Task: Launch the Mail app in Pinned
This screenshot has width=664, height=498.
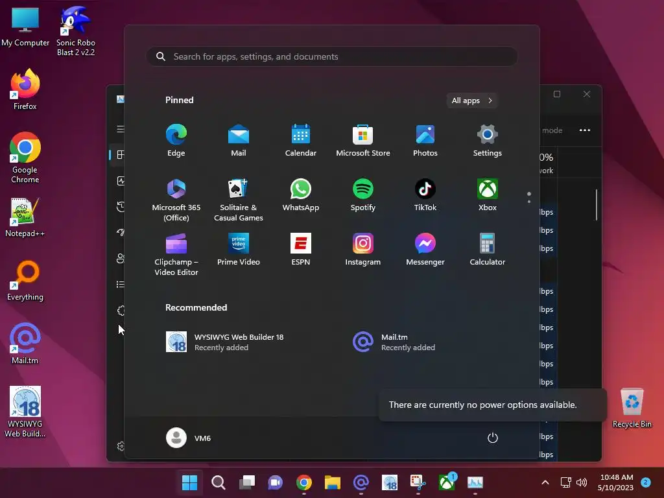Action: (239, 141)
